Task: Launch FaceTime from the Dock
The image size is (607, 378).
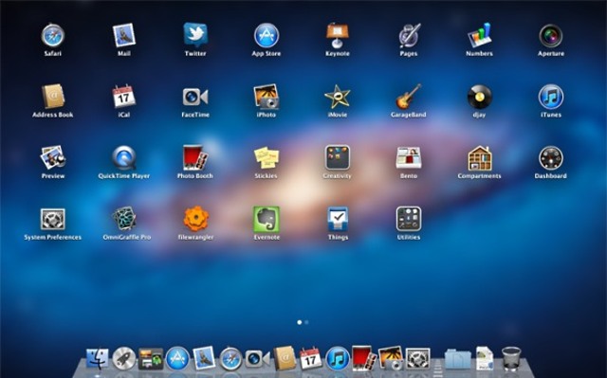Action: (x=257, y=359)
